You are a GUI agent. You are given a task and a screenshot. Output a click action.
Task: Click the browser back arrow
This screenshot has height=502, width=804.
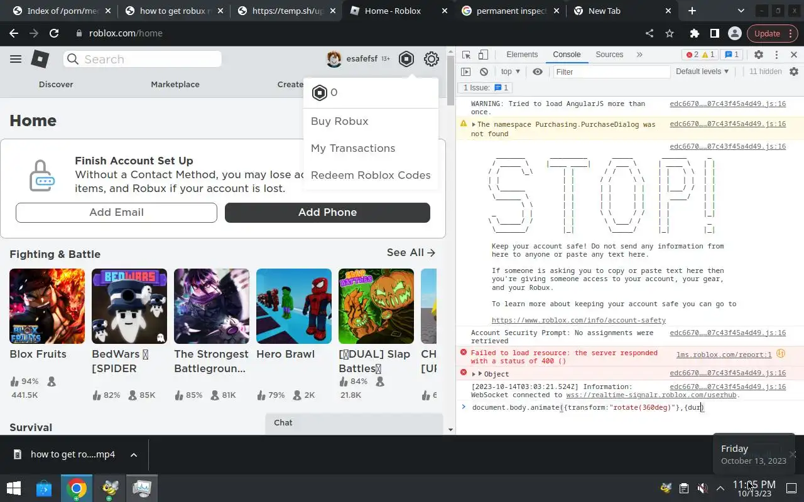[x=14, y=33]
